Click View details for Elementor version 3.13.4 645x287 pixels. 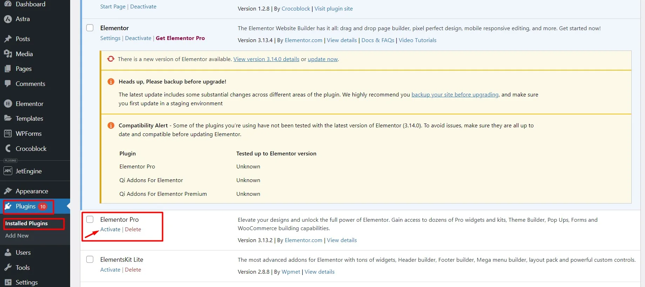(x=342, y=40)
